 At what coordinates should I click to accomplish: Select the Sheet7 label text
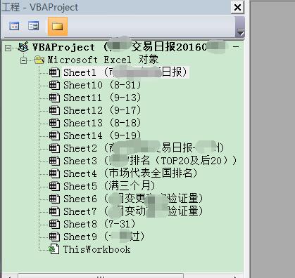click(133, 211)
